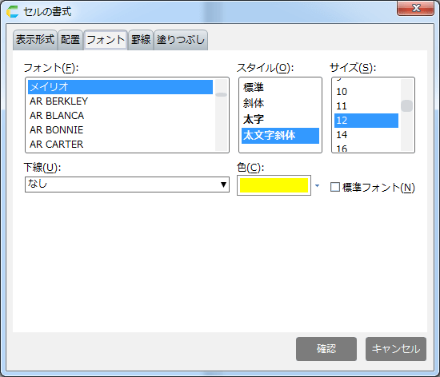
Task: Select the 太文字斜体 style
Action: (x=280, y=136)
